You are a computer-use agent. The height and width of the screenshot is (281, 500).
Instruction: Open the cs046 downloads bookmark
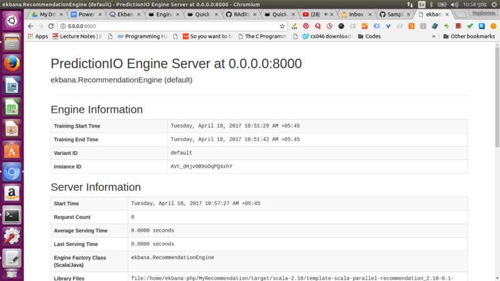click(326, 36)
